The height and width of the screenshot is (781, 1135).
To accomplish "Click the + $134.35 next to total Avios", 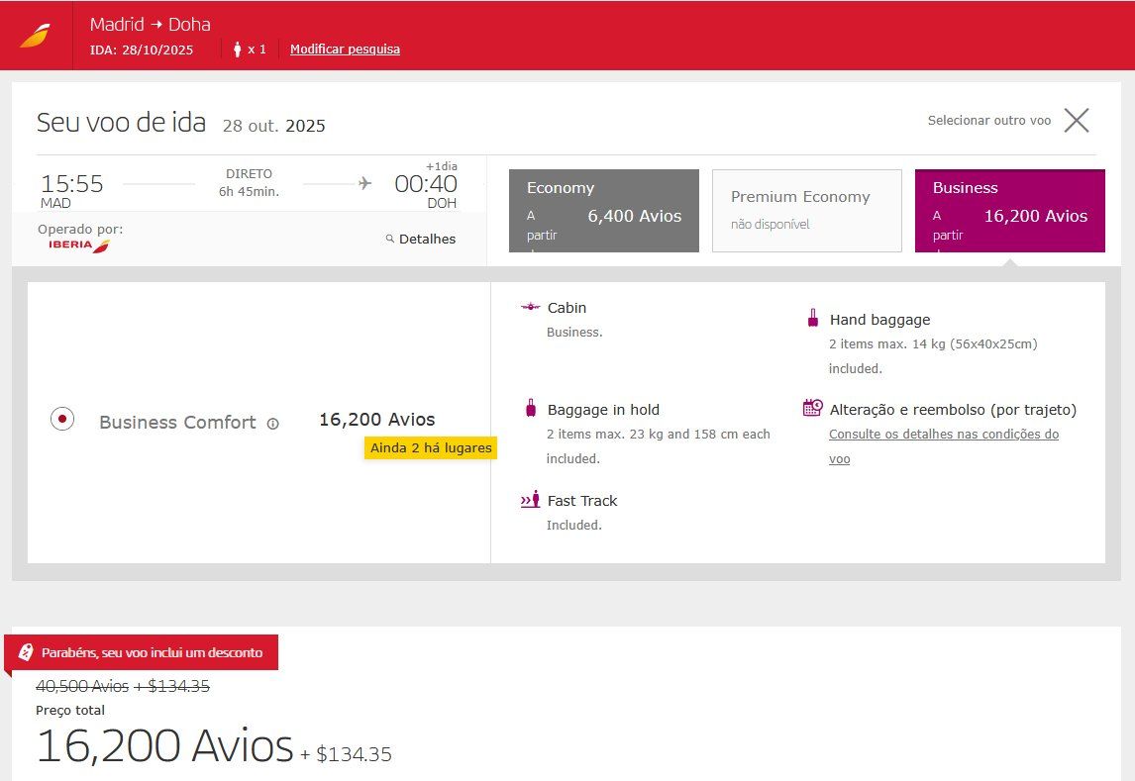I will pyautogui.click(x=346, y=754).
